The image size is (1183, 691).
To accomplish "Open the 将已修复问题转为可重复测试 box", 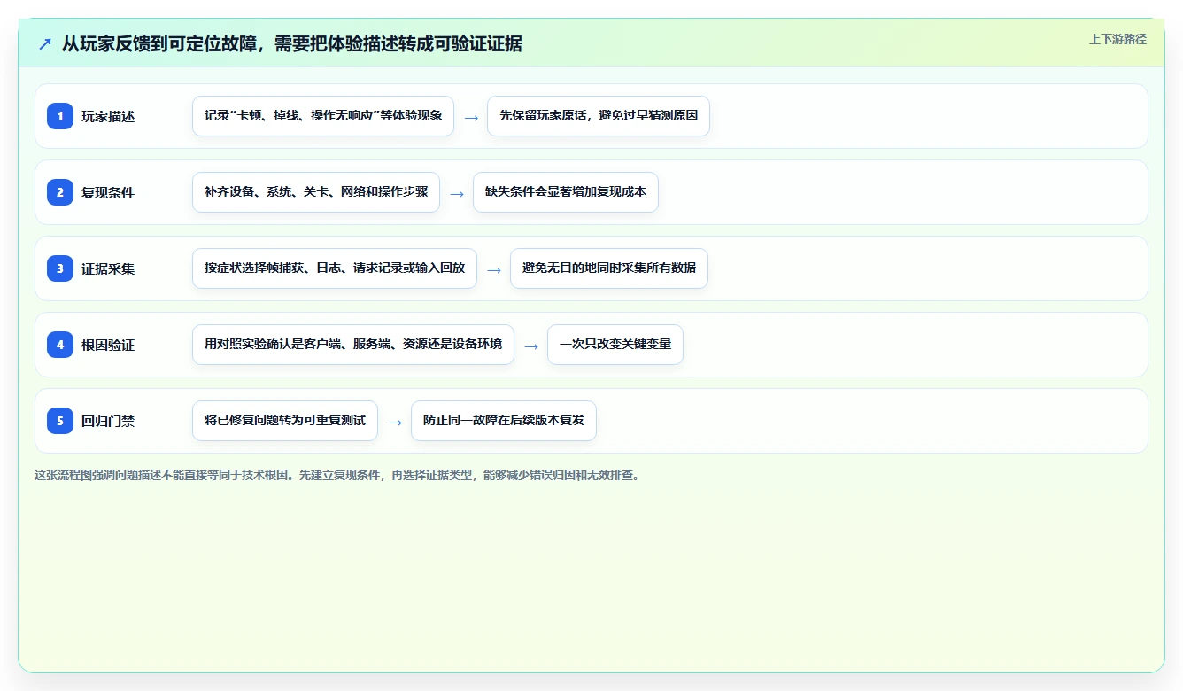I will [x=285, y=421].
